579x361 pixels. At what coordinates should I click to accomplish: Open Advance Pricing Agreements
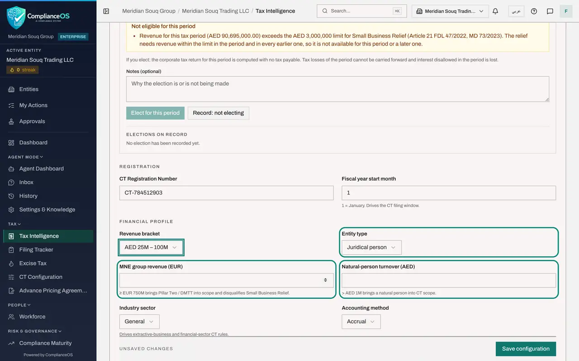click(48, 291)
